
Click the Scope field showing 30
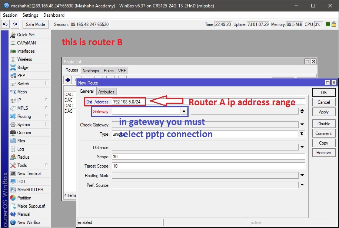209,156
